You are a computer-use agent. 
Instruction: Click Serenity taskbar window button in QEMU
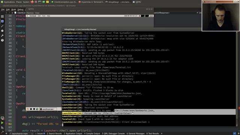point(48,109)
